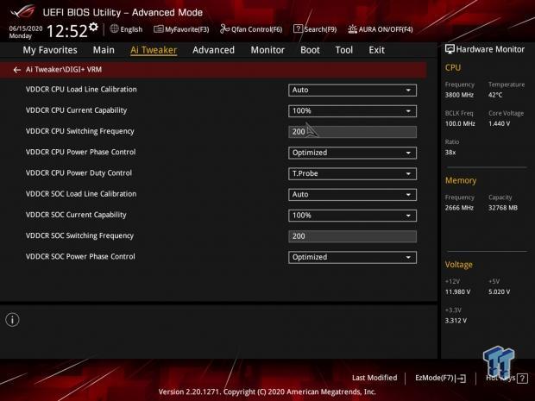Image resolution: width=535 pixels, height=401 pixels.
Task: Open VDDCR CPU Power Duty Control dropdown
Action: pos(352,173)
